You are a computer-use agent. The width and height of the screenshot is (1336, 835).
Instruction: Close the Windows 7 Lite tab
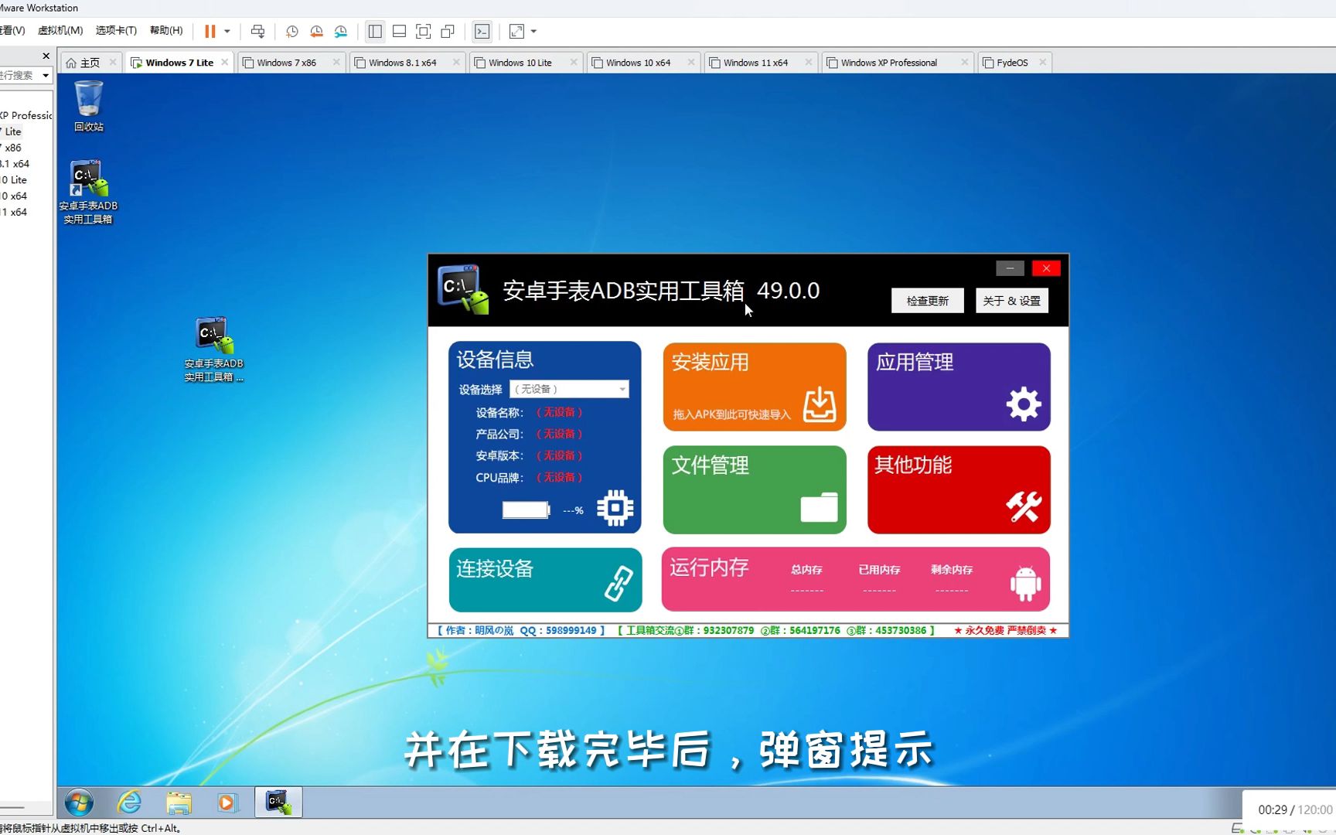click(225, 63)
